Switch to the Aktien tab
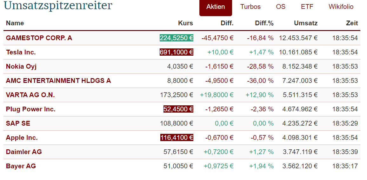This screenshot has height=180, width=367. (216, 7)
